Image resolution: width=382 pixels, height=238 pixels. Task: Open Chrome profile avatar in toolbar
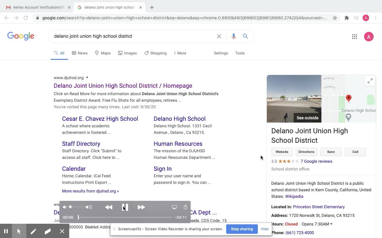coord(366,18)
